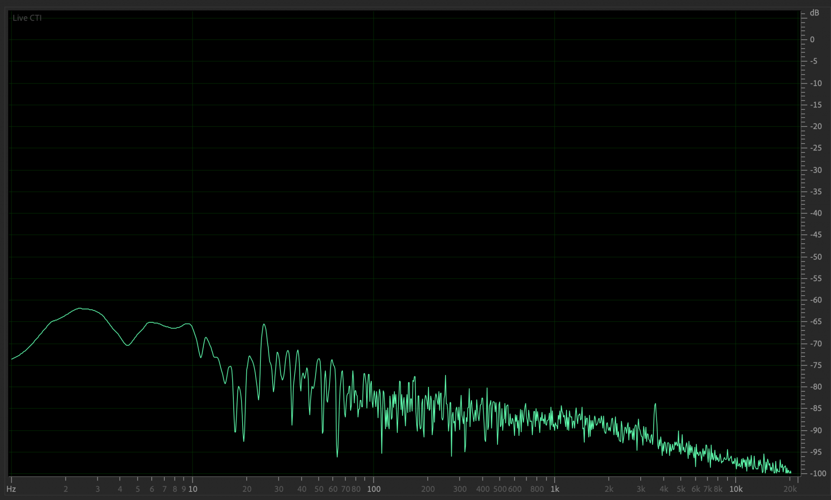Select the 400 Hz frequency label
This screenshot has width=831, height=500.
click(482, 489)
